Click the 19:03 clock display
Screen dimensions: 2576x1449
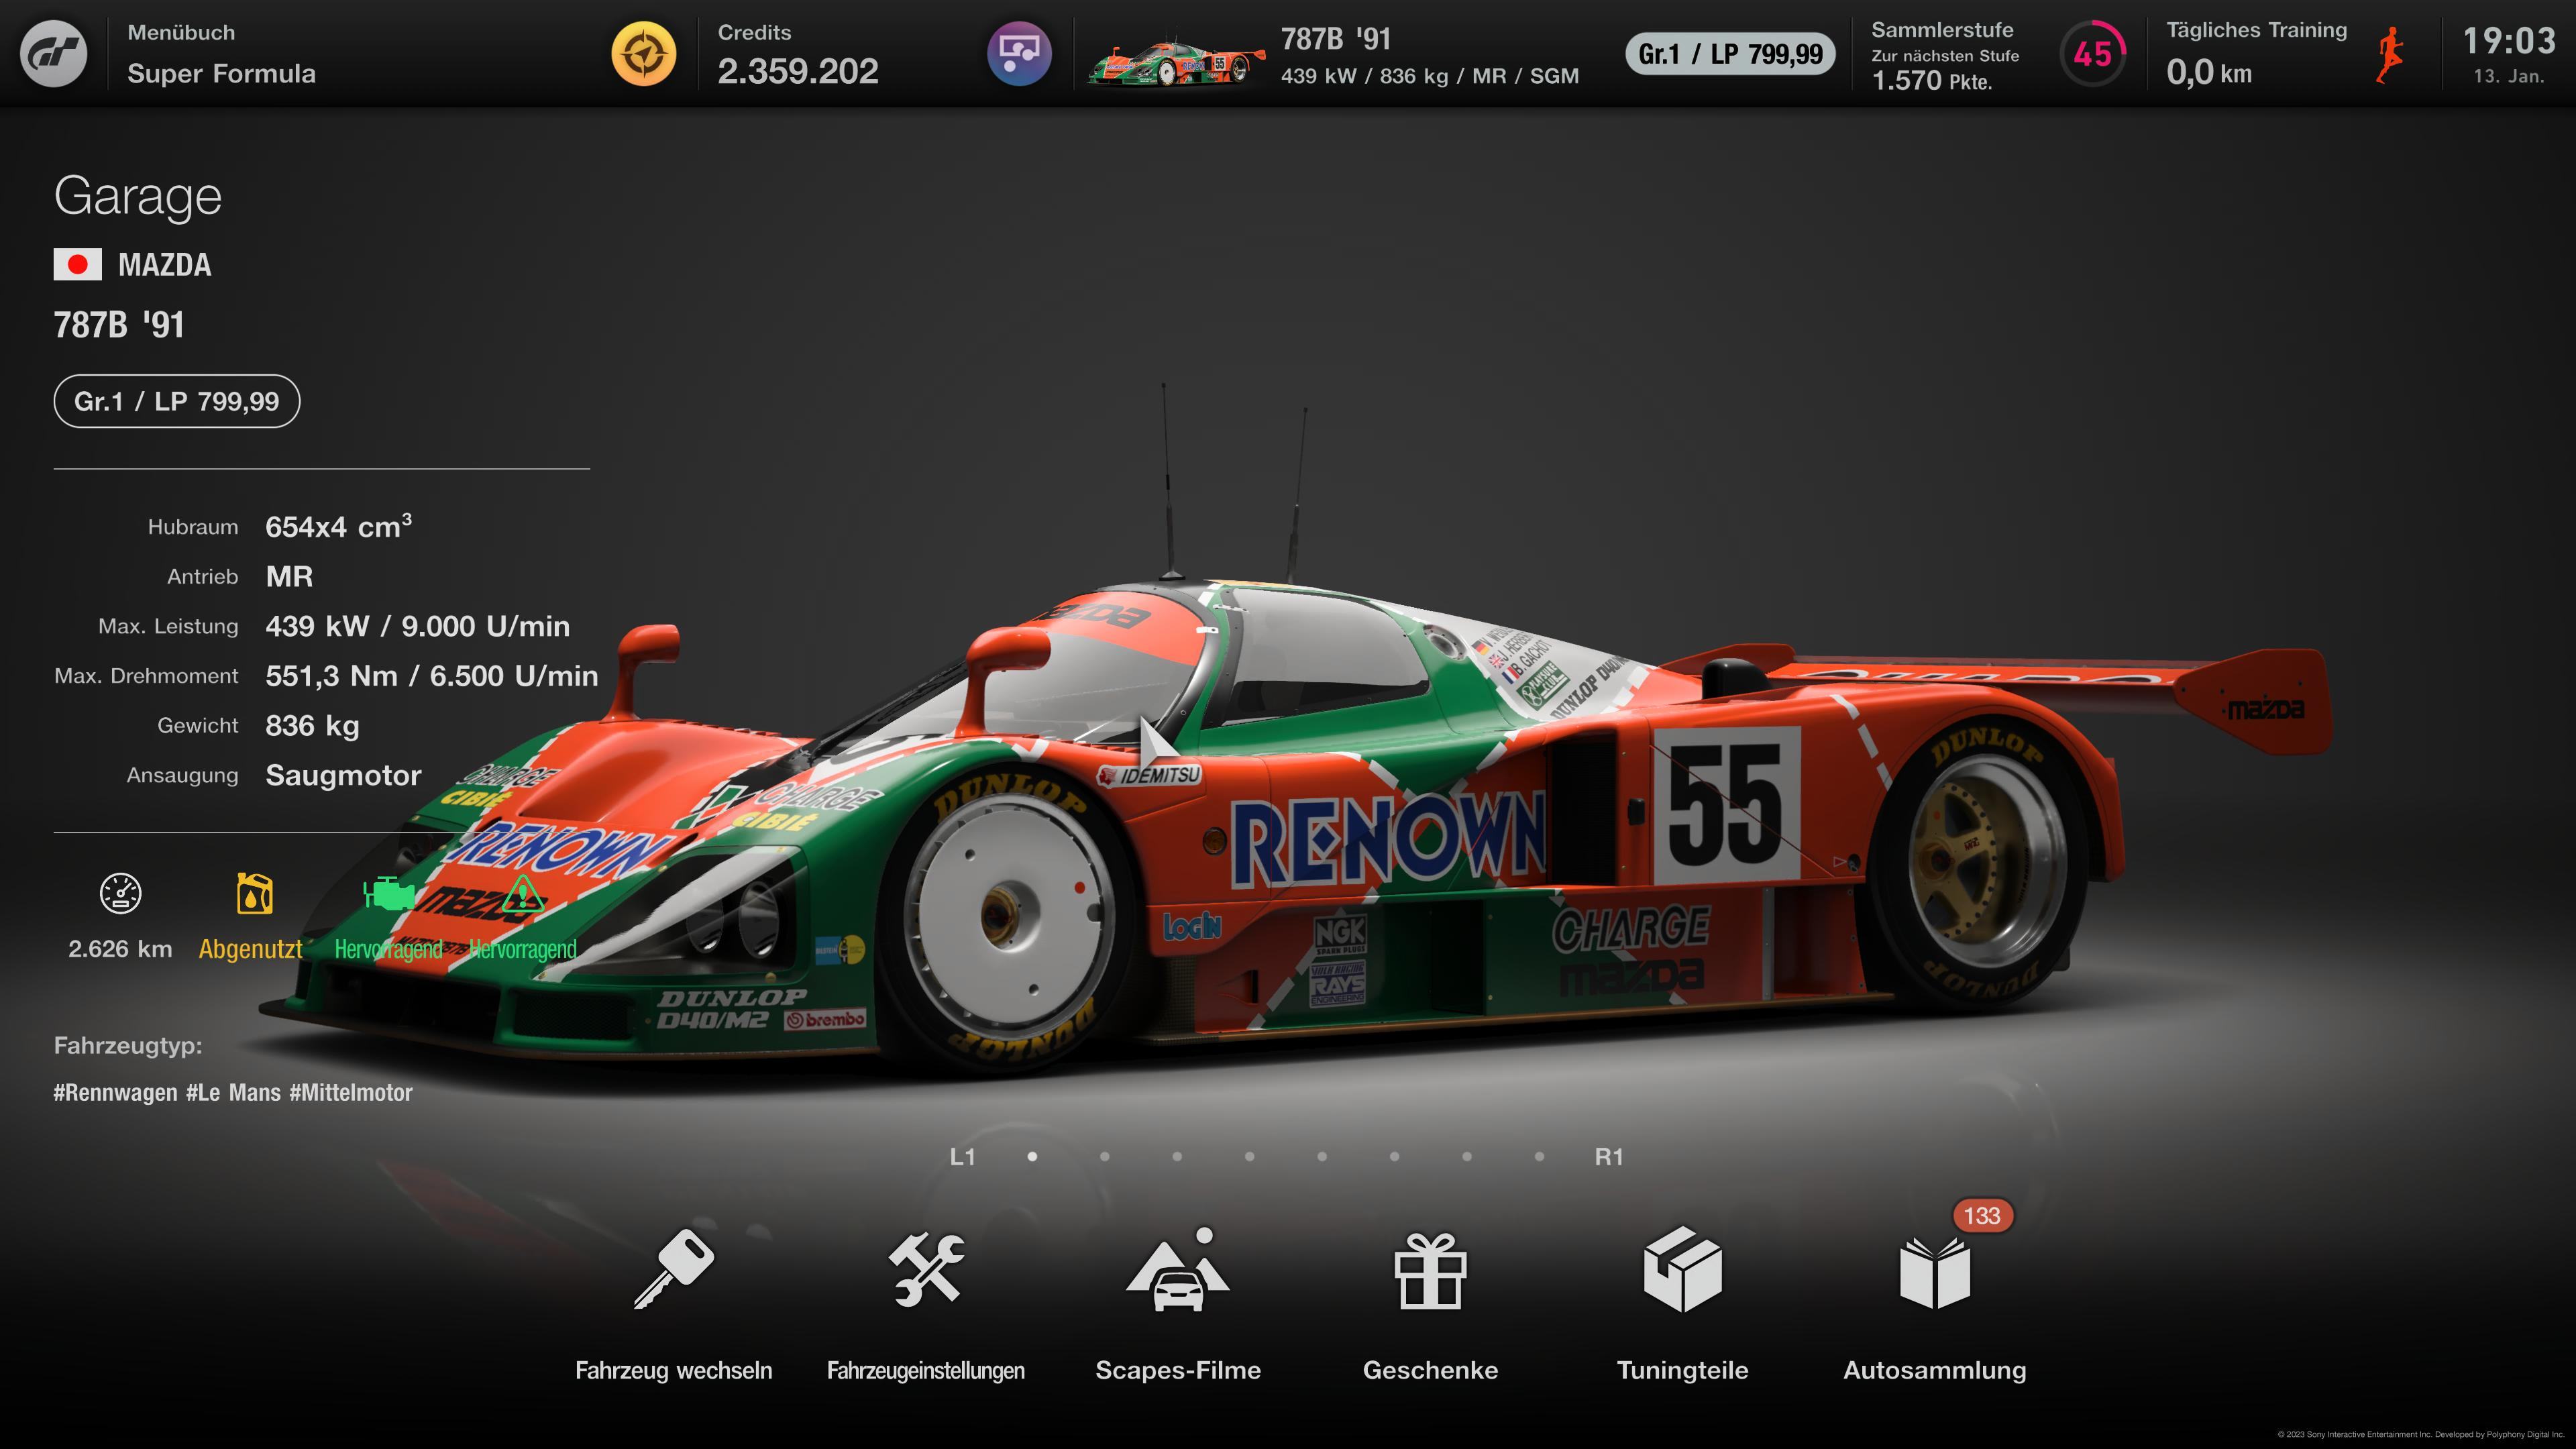click(x=2509, y=41)
